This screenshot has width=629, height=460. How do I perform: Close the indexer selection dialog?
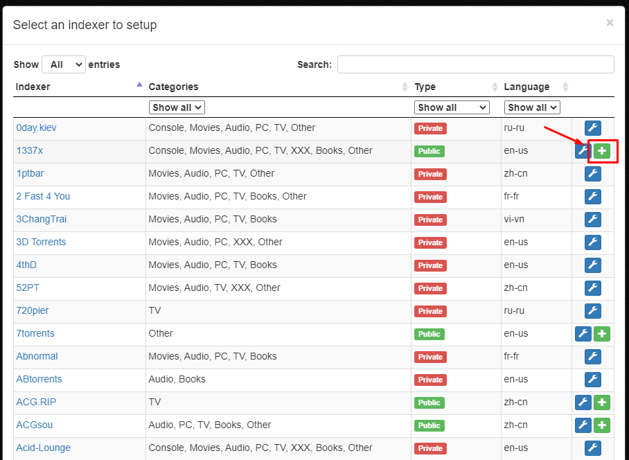[x=610, y=22]
